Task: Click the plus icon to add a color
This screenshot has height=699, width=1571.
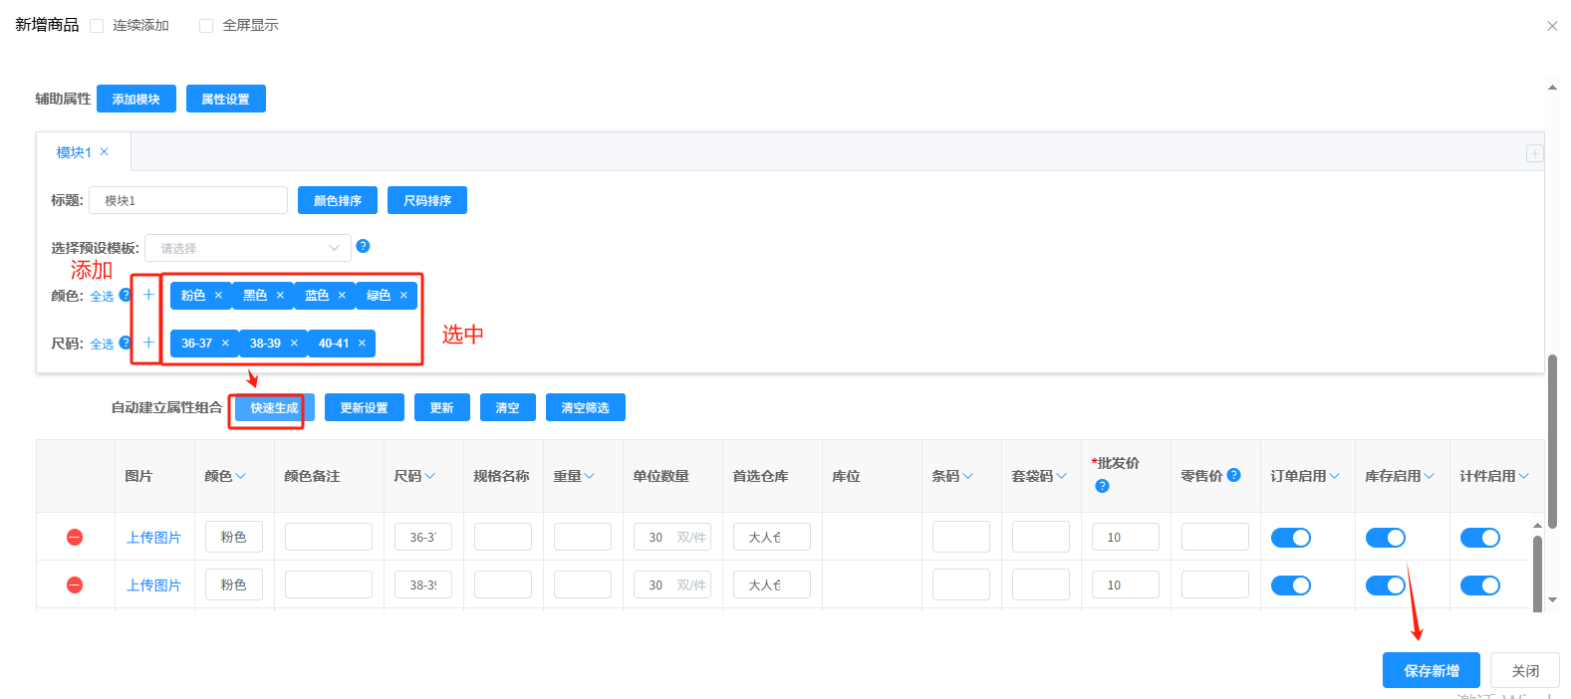Action: (148, 295)
